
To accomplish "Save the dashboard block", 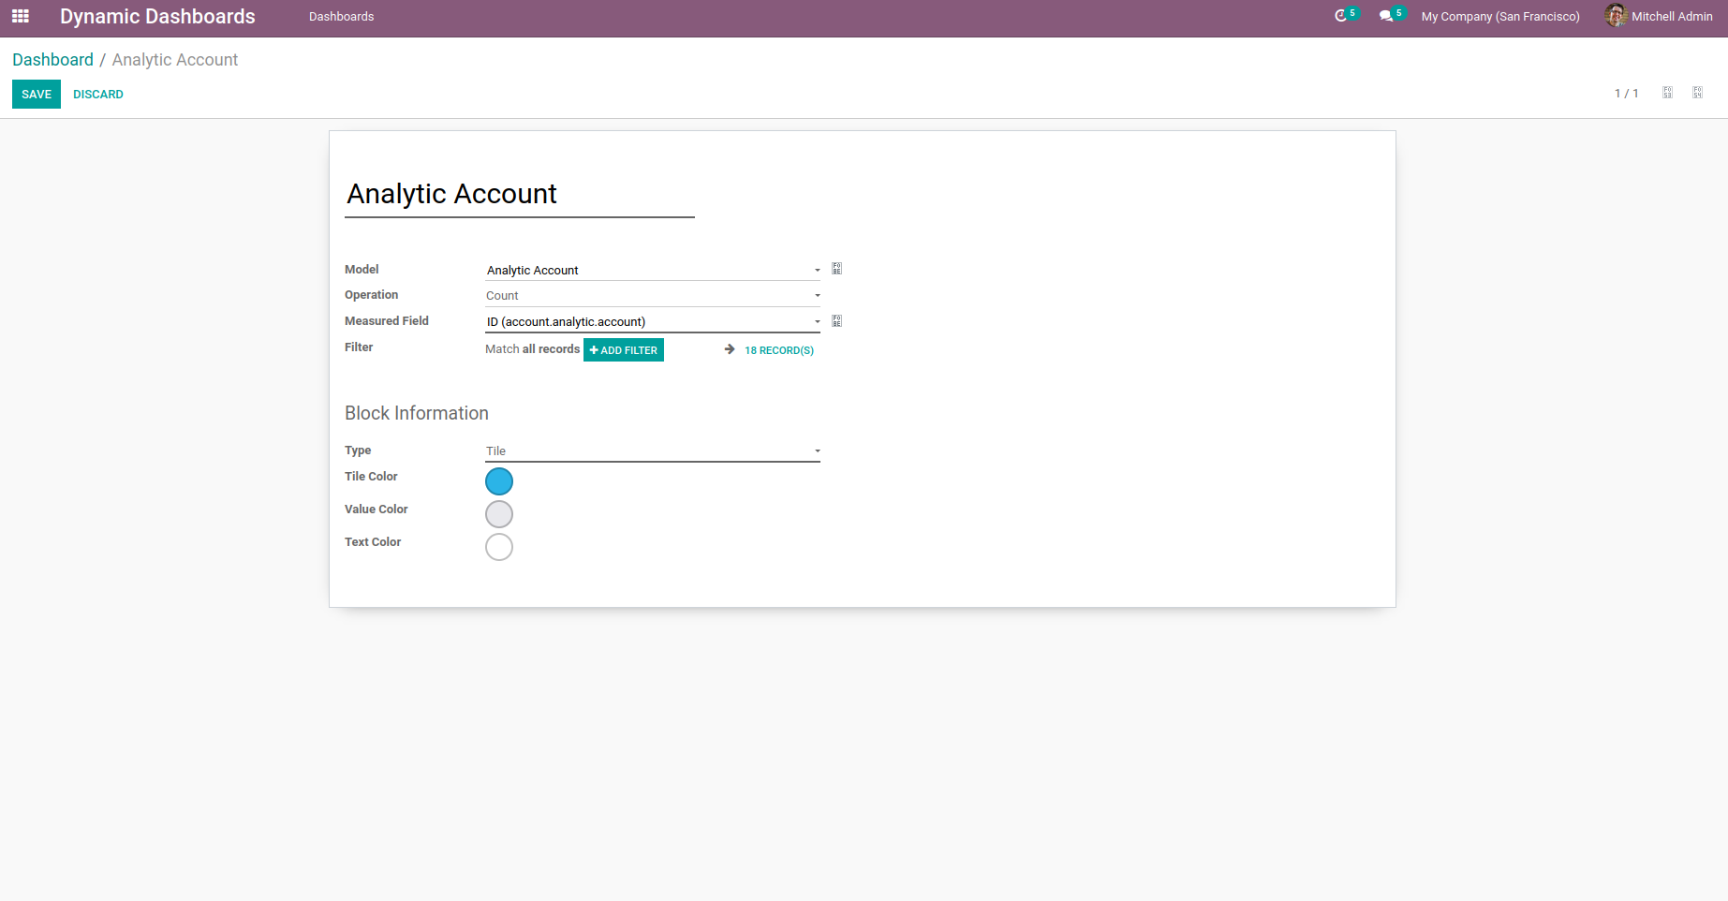I will (37, 95).
